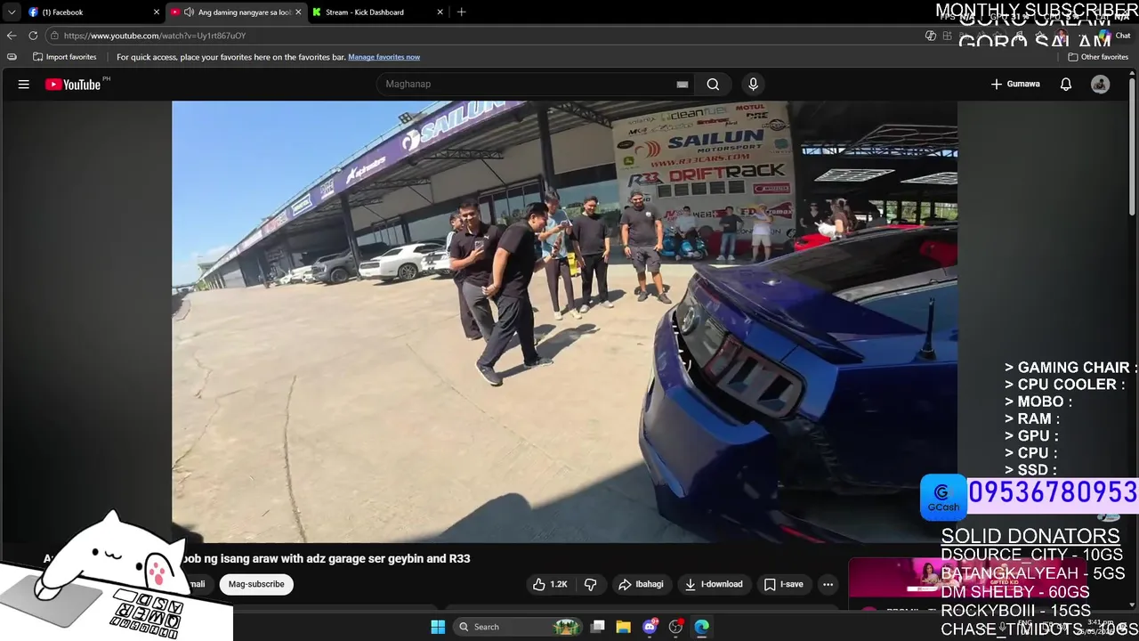Open Task View on the taskbar
1139x641 pixels.
coord(598,627)
